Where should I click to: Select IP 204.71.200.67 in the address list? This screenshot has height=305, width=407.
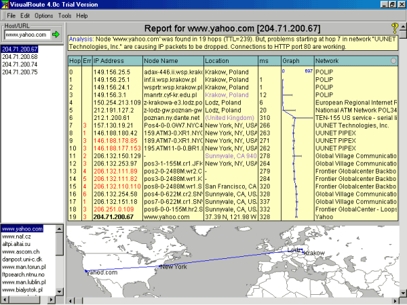click(20, 49)
